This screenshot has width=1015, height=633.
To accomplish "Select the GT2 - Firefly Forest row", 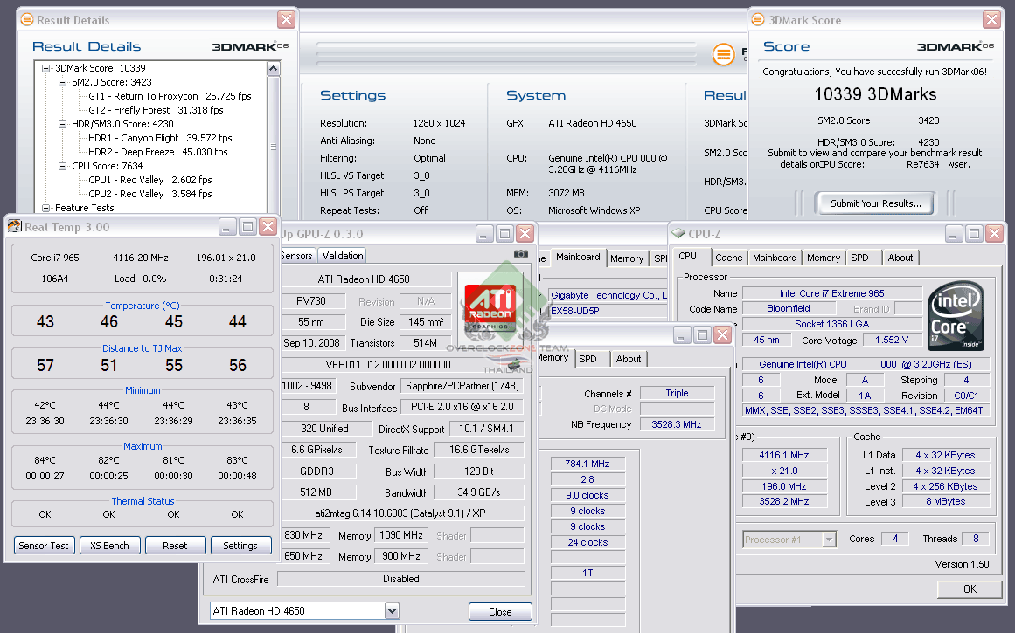I will [x=156, y=110].
